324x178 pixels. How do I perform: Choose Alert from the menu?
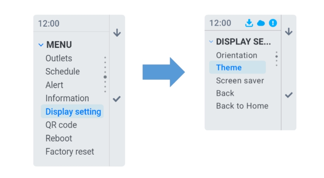tap(54, 85)
